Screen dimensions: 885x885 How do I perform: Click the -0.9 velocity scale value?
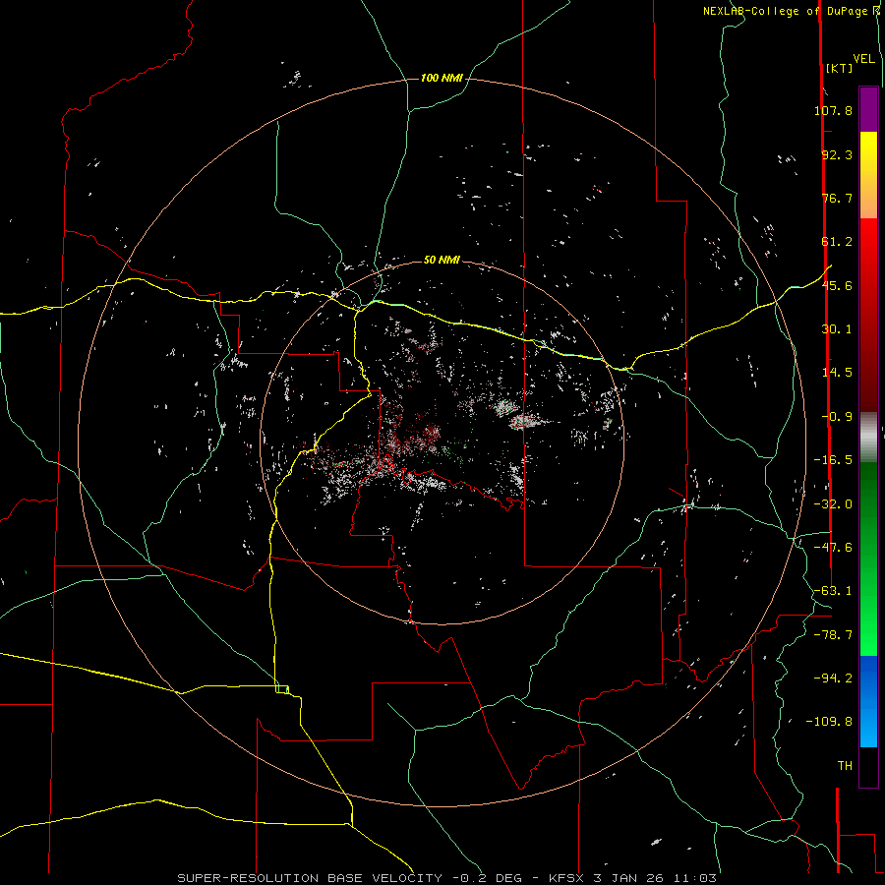pyautogui.click(x=837, y=417)
